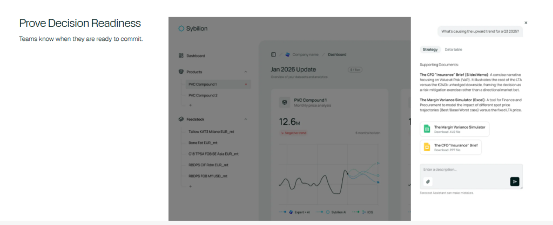This screenshot has width=553, height=225.
Task: Click the Enter a description input field
Action: 470,170
